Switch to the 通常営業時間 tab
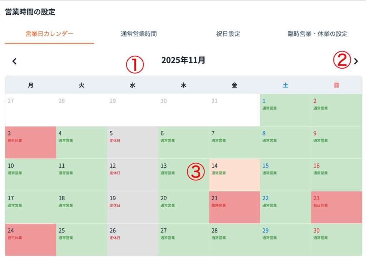366x273 pixels. pos(139,34)
